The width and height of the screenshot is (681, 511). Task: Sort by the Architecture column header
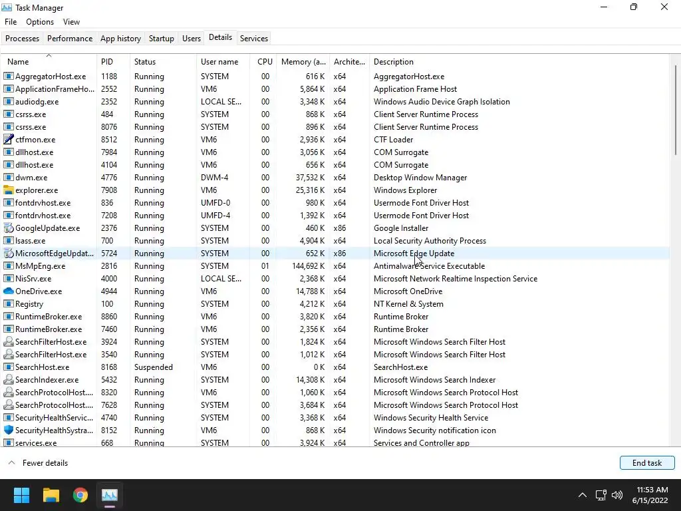pos(349,62)
